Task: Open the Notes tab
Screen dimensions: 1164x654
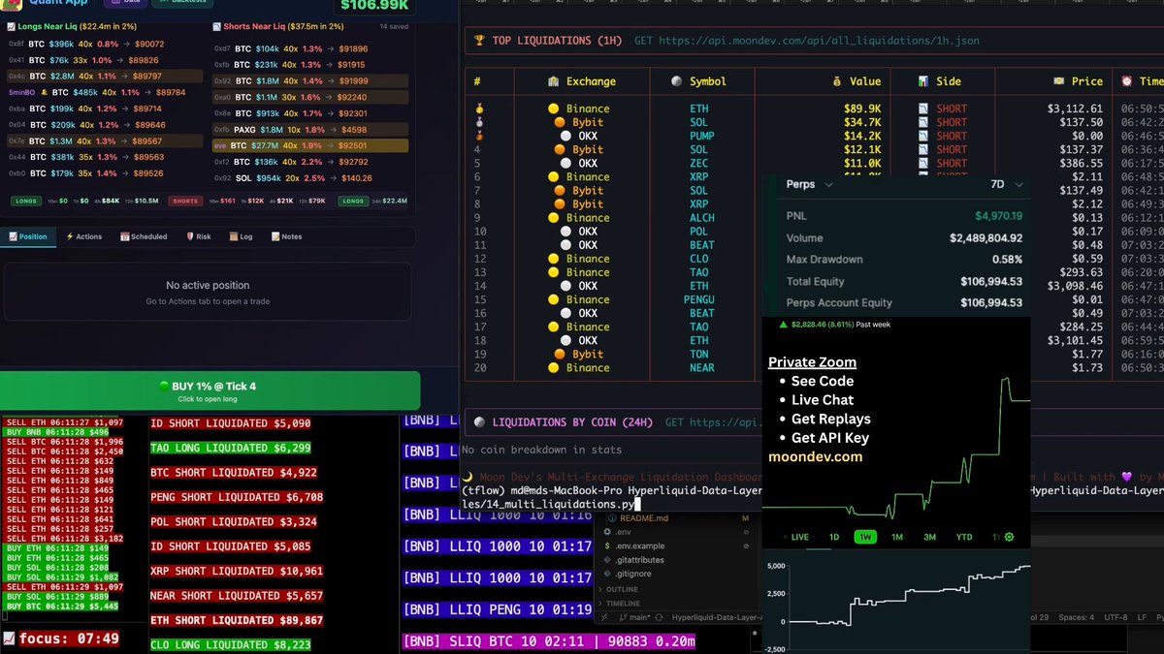Action: (286, 236)
